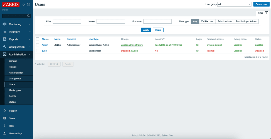Click the Zabbix SIA footer link
Image resolution: width=271 pixels, height=139 pixels.
click(167, 136)
